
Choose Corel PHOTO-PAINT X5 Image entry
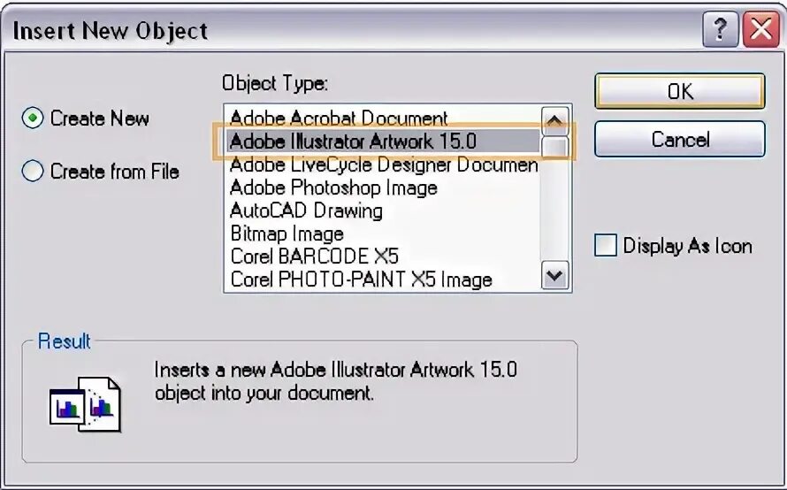click(x=383, y=279)
